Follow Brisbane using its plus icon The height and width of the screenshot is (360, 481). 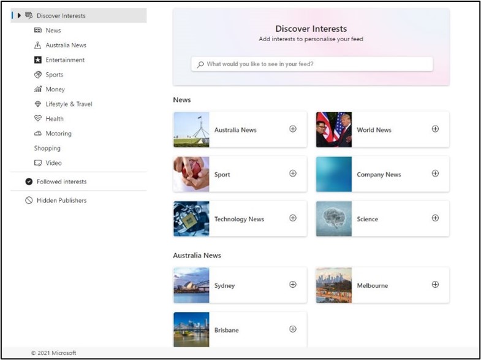(x=293, y=329)
